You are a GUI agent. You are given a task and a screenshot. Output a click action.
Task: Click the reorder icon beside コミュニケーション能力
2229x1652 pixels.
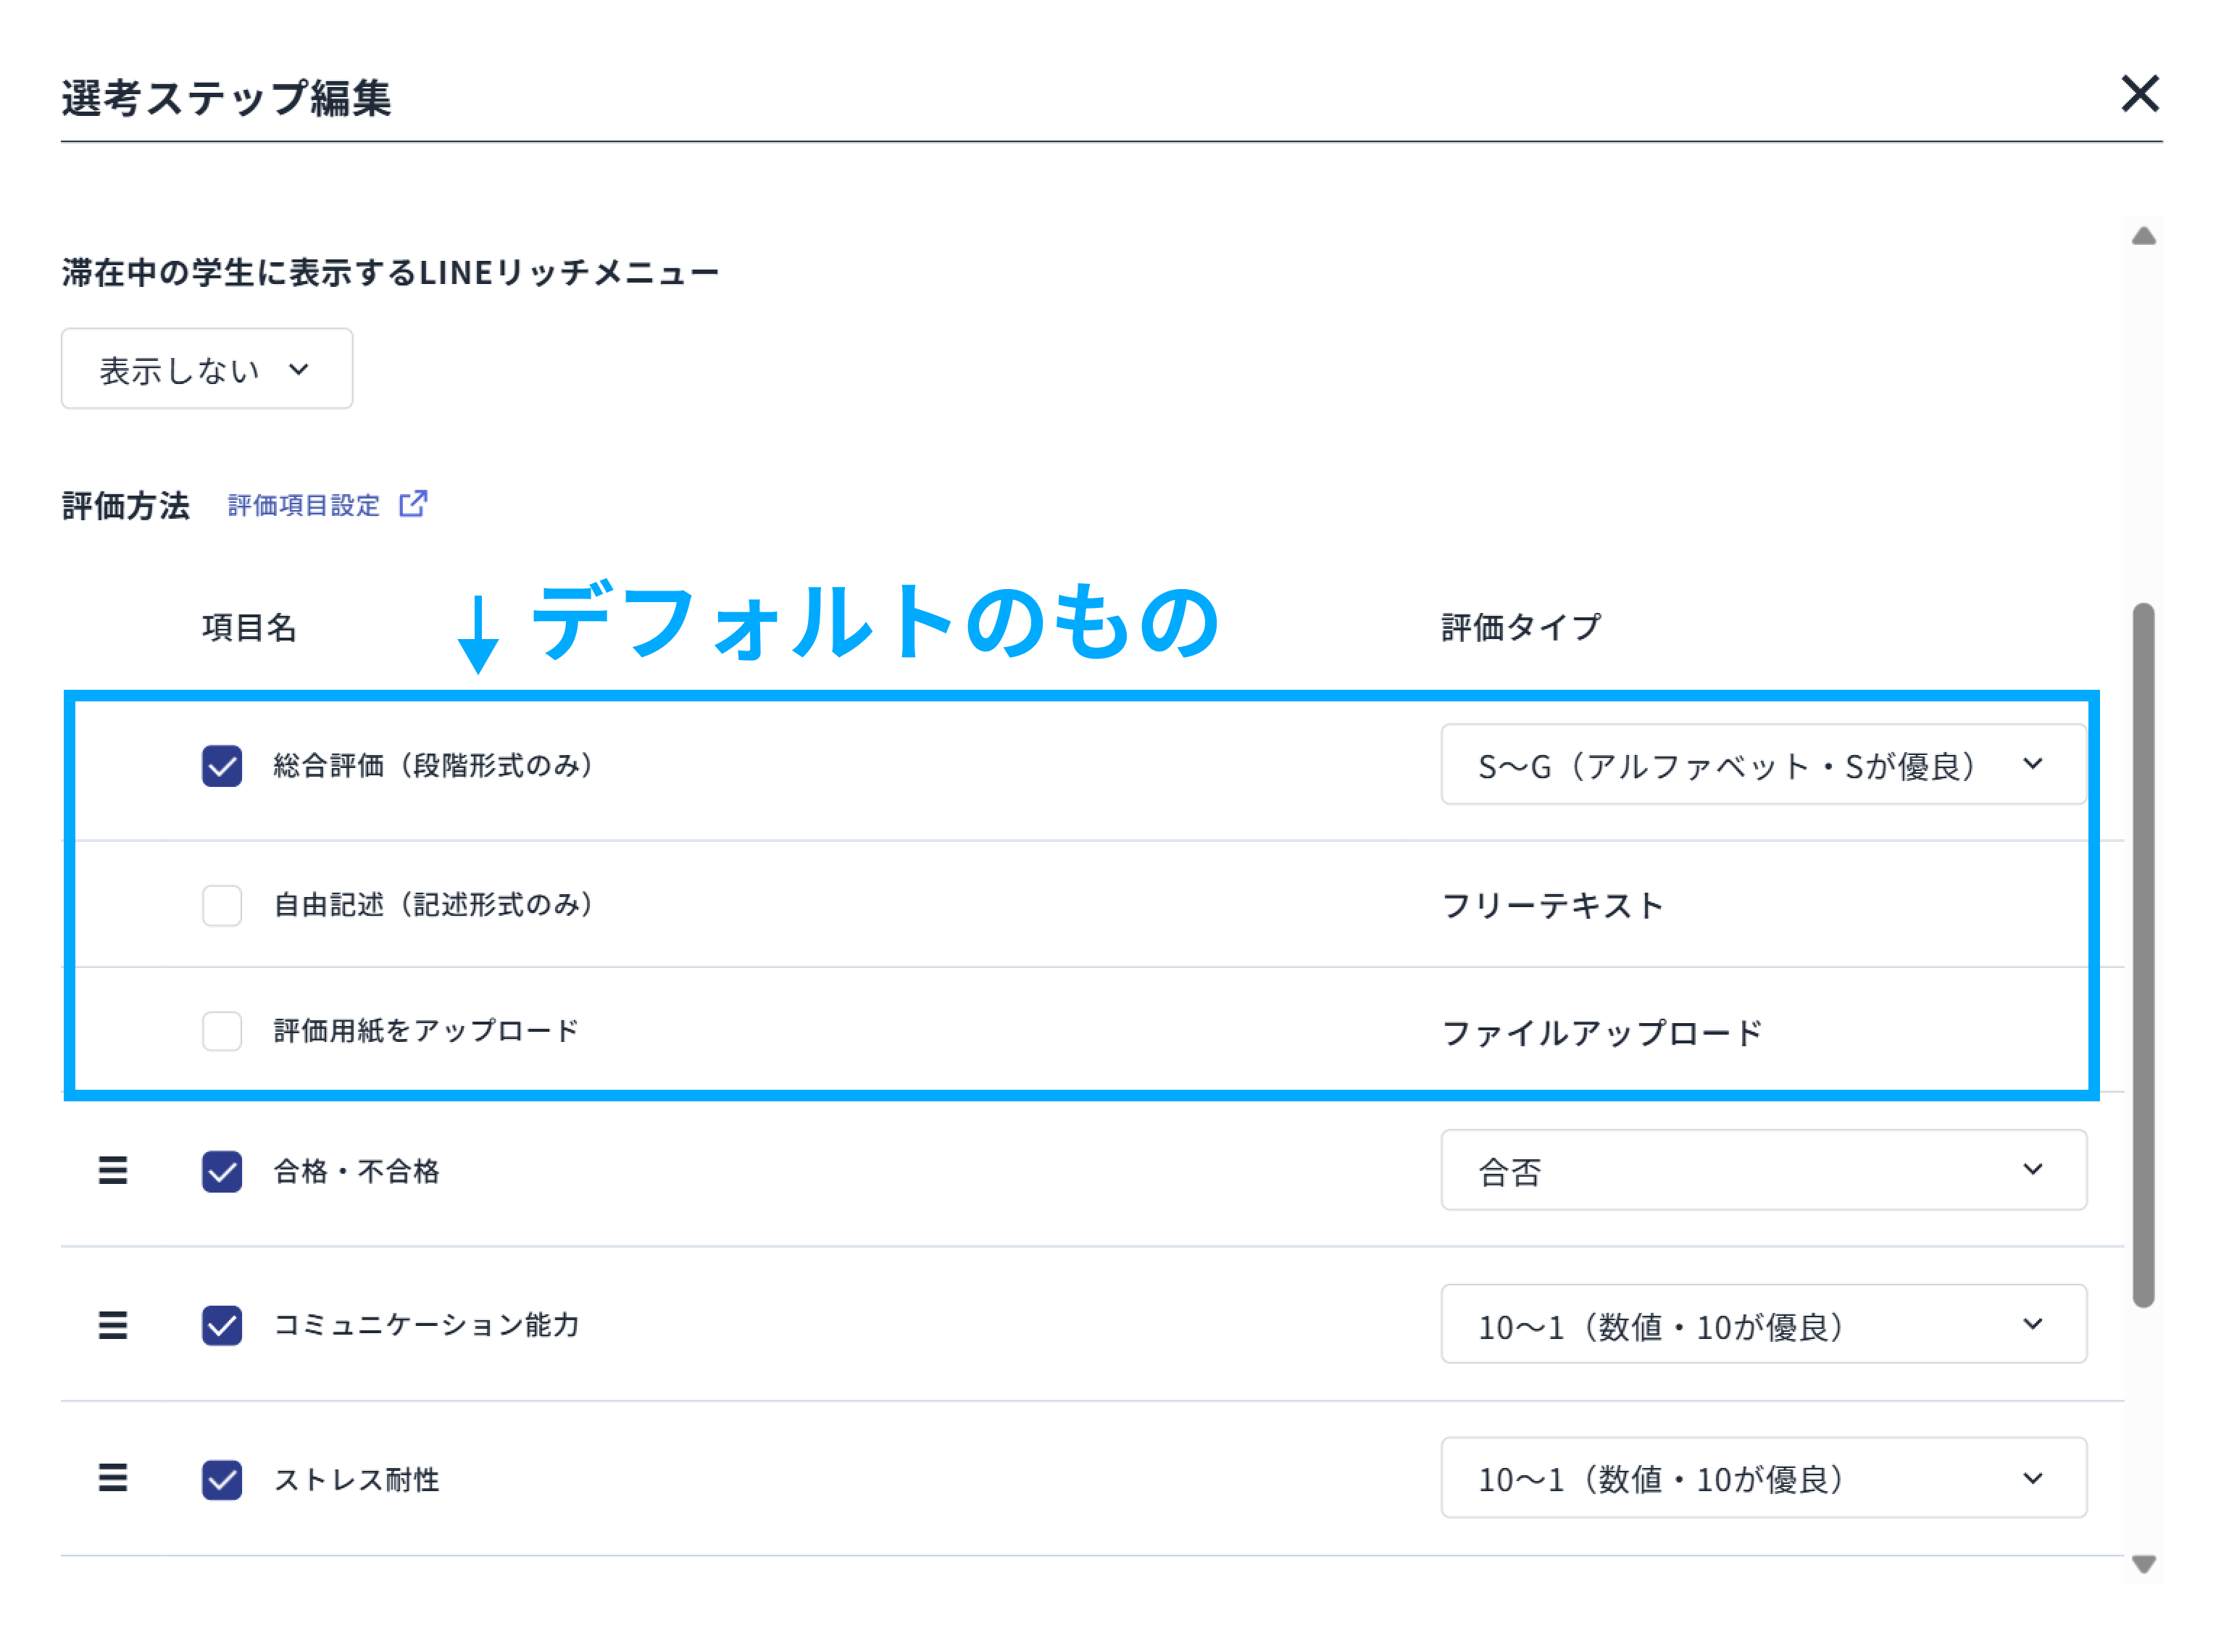(112, 1326)
